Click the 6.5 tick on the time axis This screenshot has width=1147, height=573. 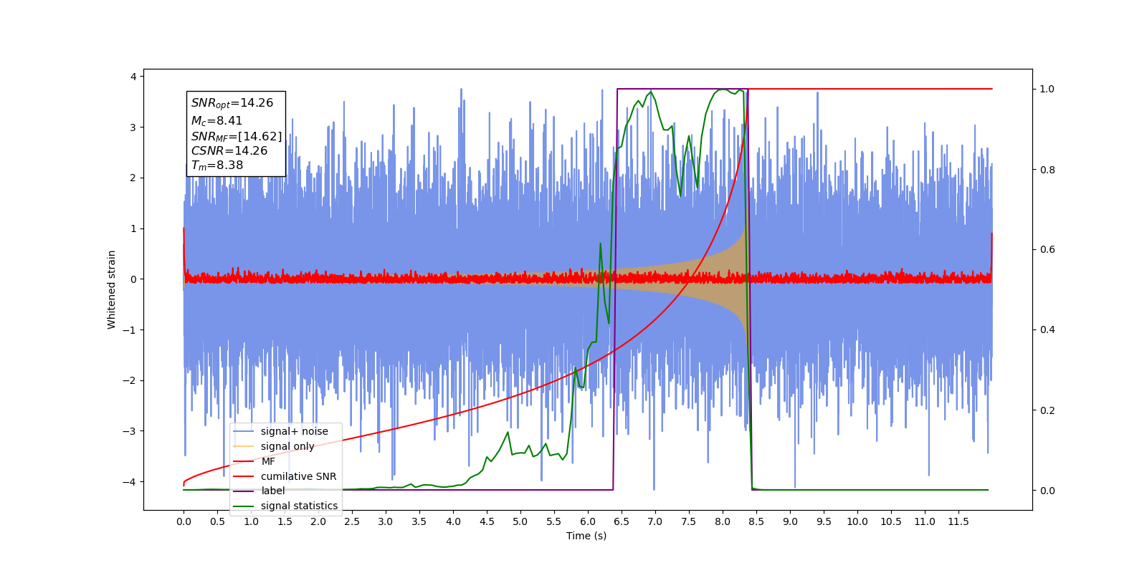pos(622,521)
